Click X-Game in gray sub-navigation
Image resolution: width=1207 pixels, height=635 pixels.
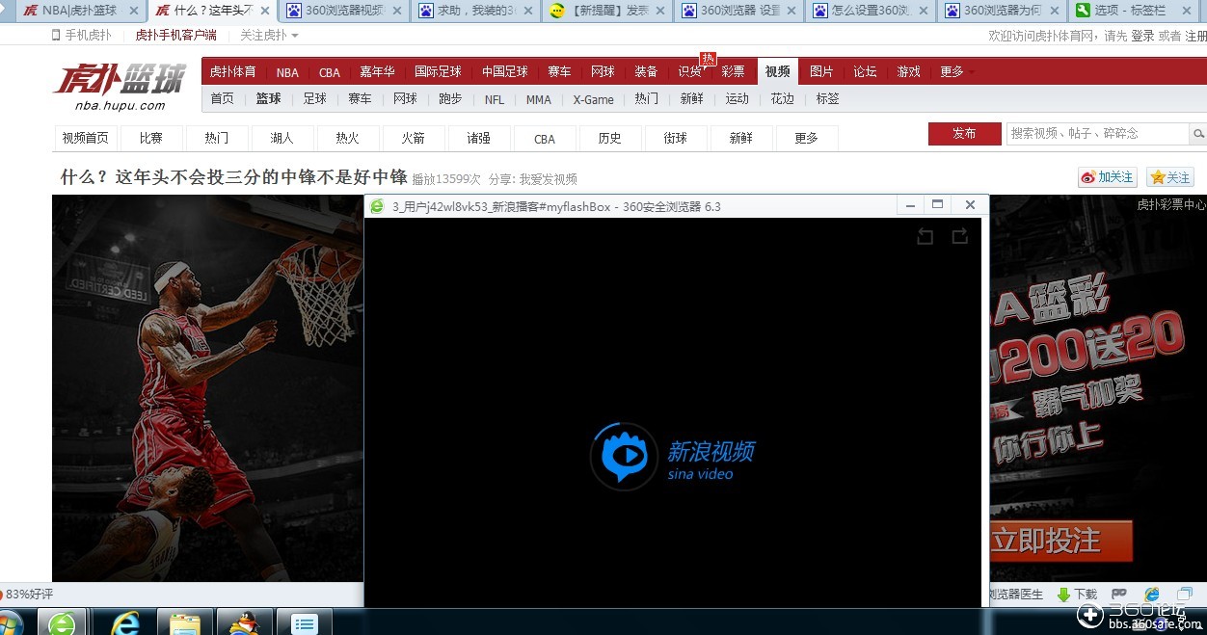click(593, 99)
